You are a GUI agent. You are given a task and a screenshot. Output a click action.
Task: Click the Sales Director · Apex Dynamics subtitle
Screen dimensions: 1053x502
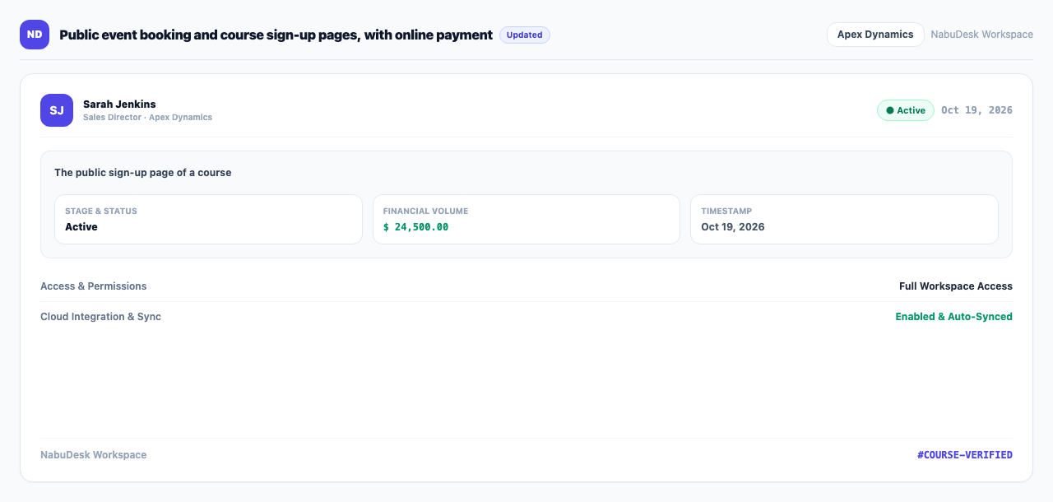[x=148, y=118]
